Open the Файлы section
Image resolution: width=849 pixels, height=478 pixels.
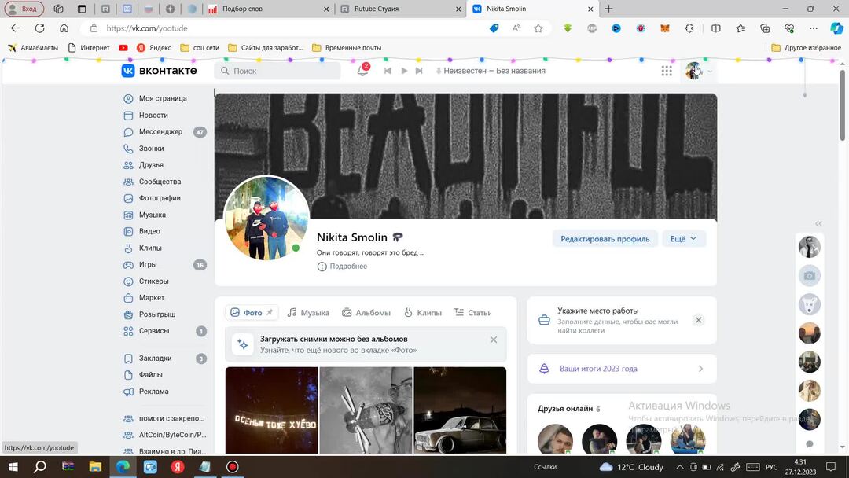point(143,374)
